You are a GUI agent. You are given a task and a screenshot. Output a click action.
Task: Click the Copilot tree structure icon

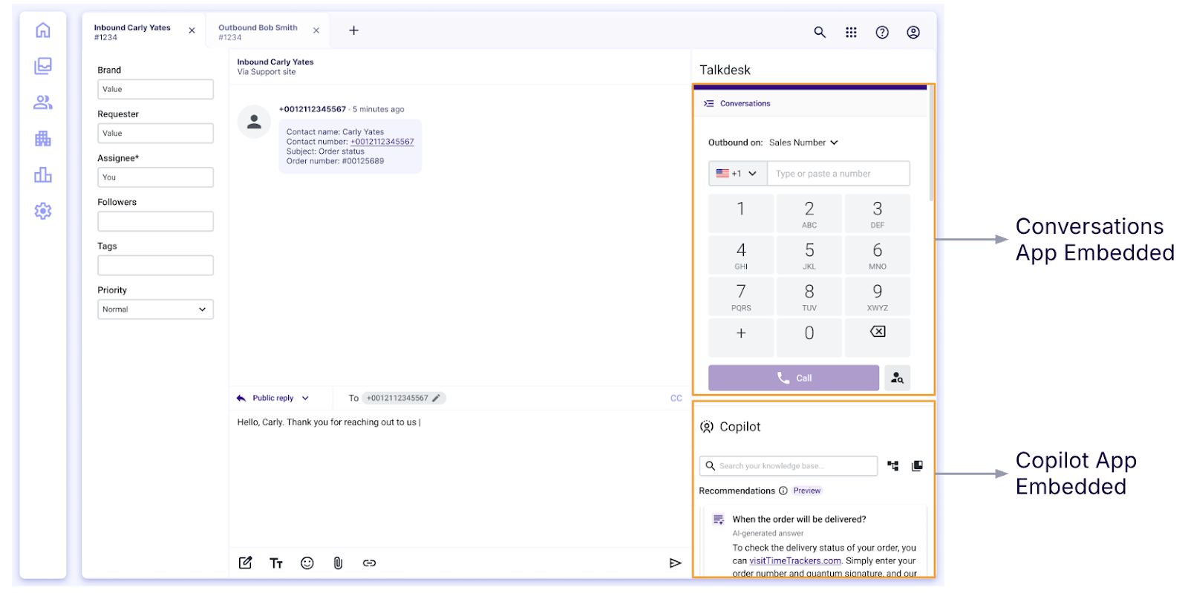893,466
